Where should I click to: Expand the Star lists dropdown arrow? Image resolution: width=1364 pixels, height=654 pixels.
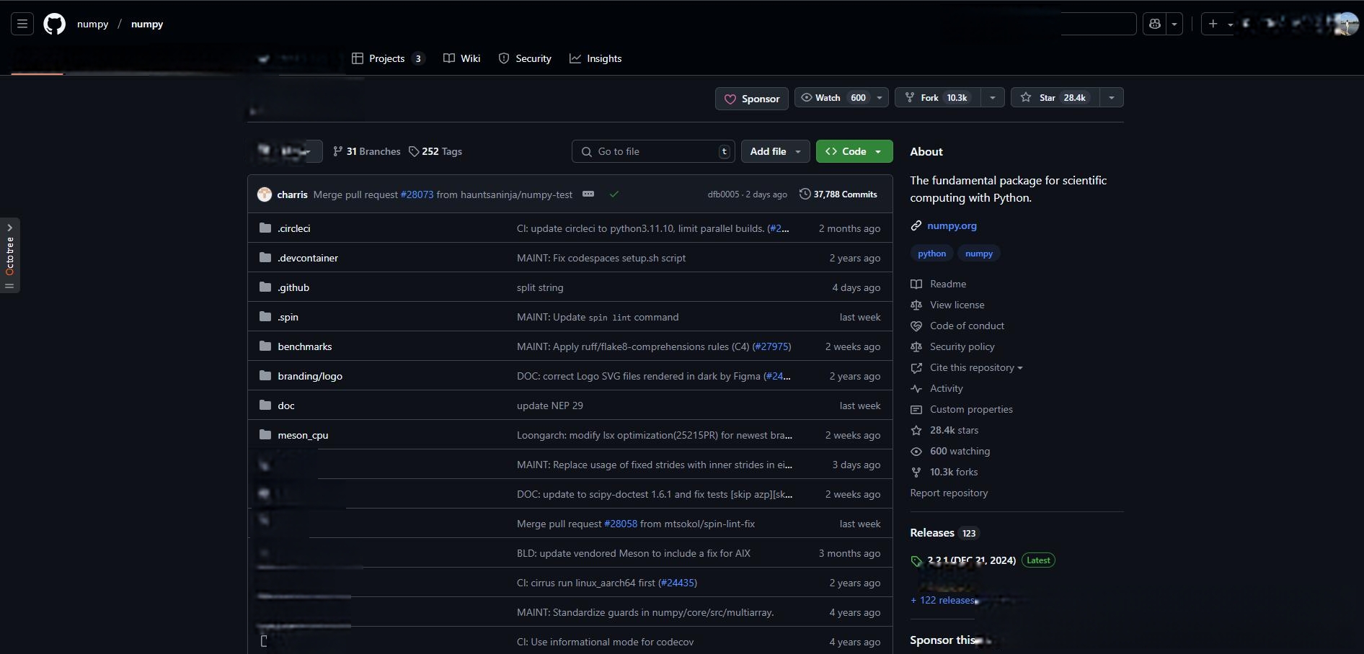click(1112, 97)
